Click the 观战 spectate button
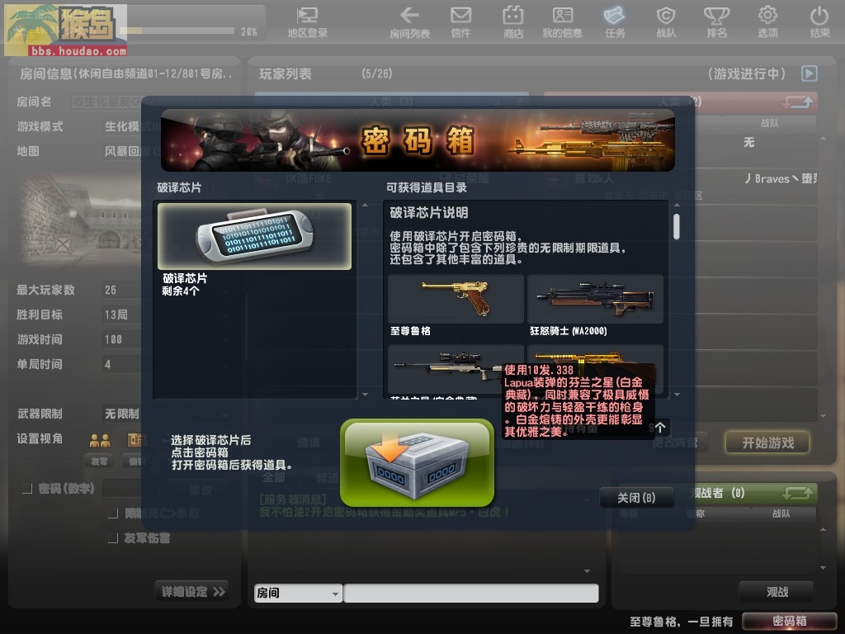Image resolution: width=845 pixels, height=634 pixels. click(x=777, y=592)
